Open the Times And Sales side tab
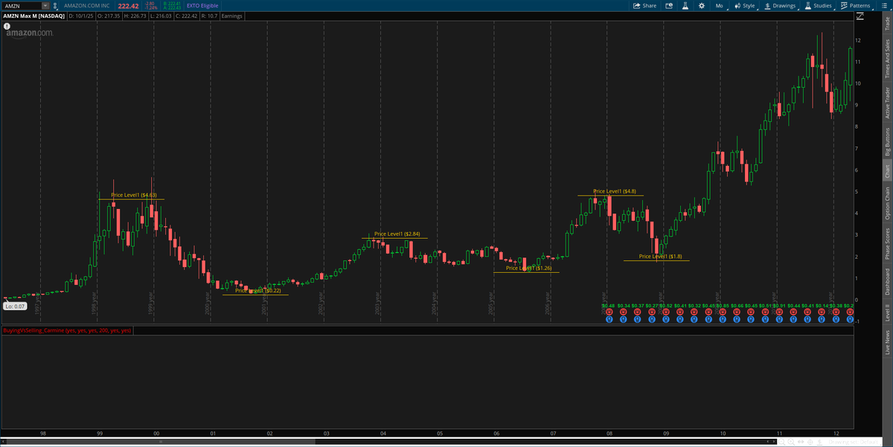 886,60
